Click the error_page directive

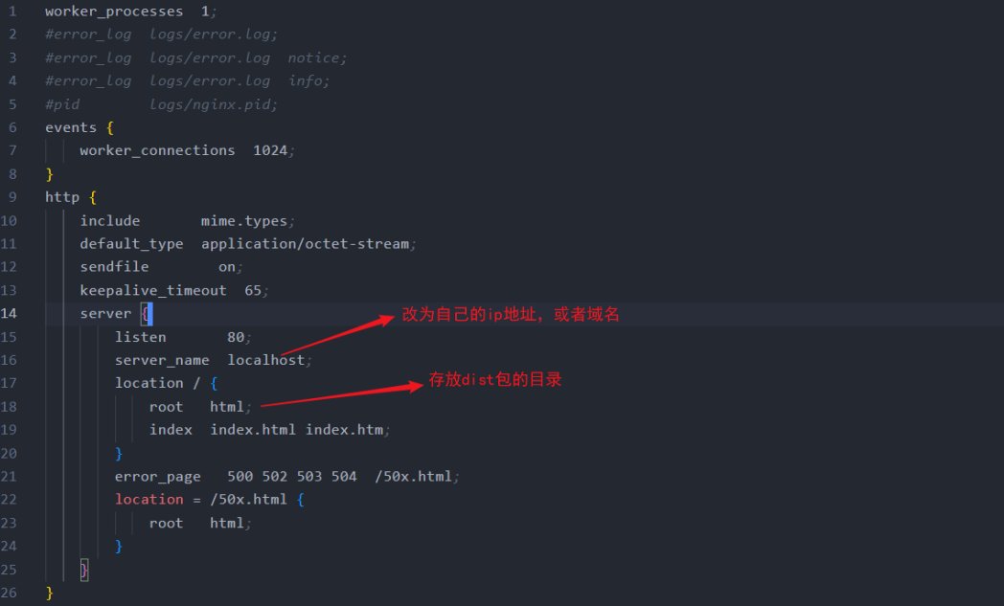[158, 477]
